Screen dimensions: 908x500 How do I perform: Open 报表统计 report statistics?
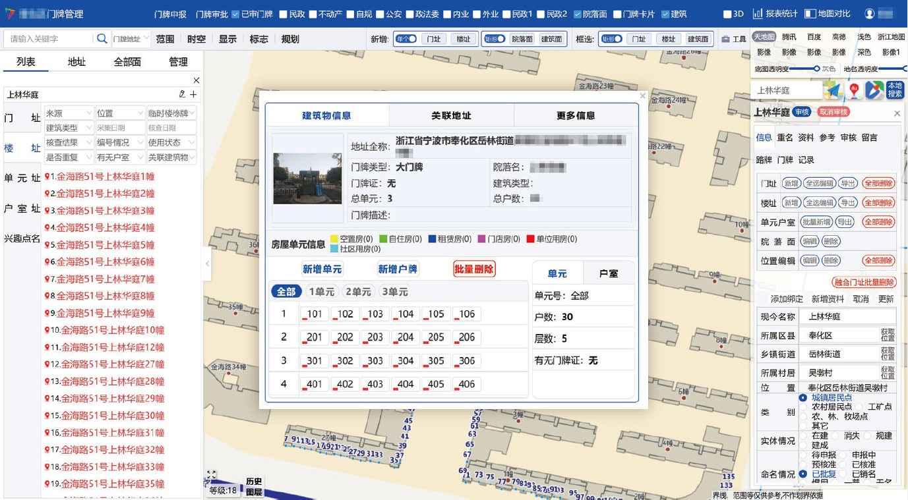[x=775, y=14]
